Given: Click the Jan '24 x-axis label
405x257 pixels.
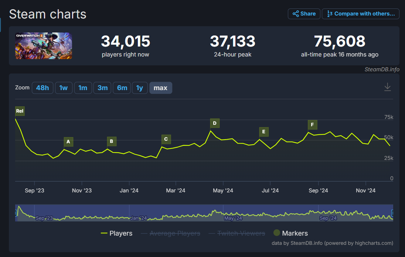Looking at the screenshot, I should 129,191.
